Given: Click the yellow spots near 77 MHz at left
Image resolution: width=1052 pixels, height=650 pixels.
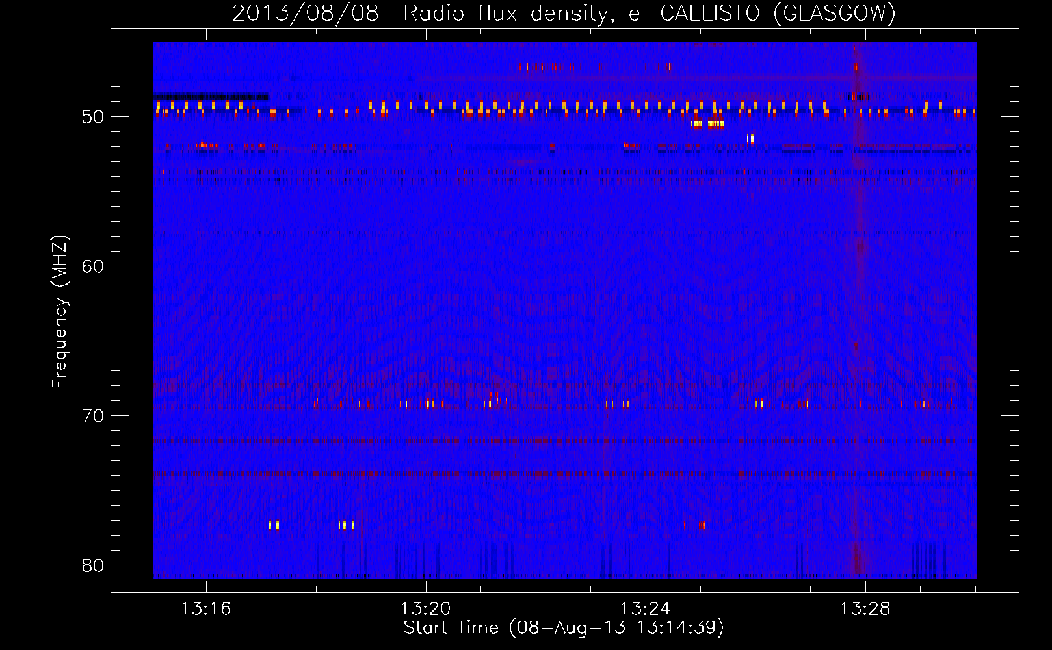Looking at the screenshot, I should point(274,525).
